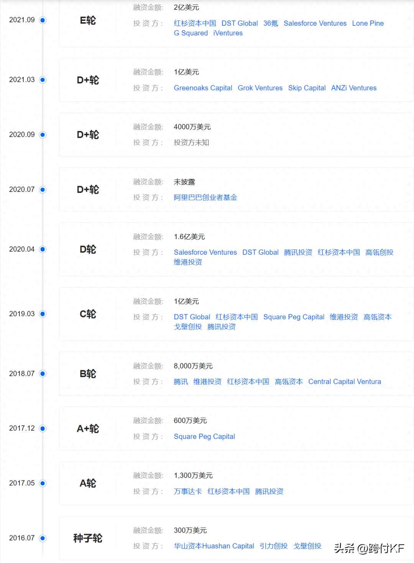Open Salesforce Ventures link in D轮 row
Screen dimensions: 414x563
(205, 253)
